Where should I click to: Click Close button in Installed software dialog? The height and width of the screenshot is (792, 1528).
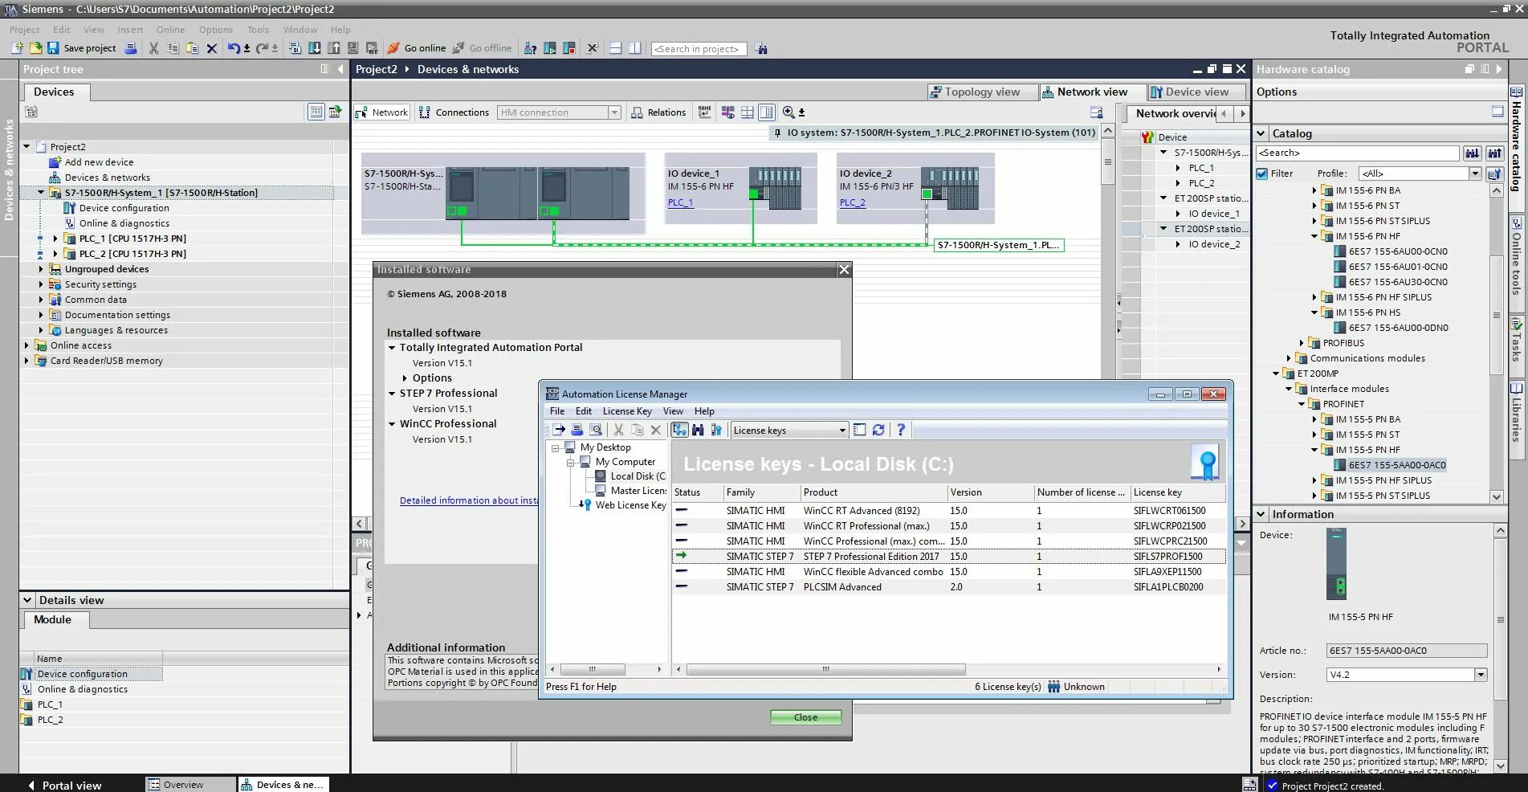805,717
